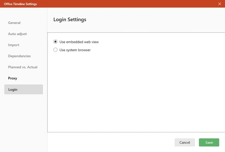Image resolution: width=225 pixels, height=152 pixels.
Task: Click blank footer area left of Cancel
Action: (x=111, y=142)
